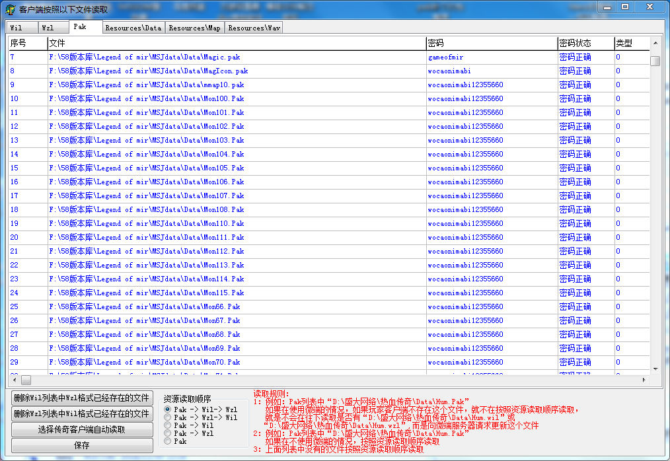Select the MagIcon.pak file row
This screenshot has width=670, height=461.
pos(329,71)
